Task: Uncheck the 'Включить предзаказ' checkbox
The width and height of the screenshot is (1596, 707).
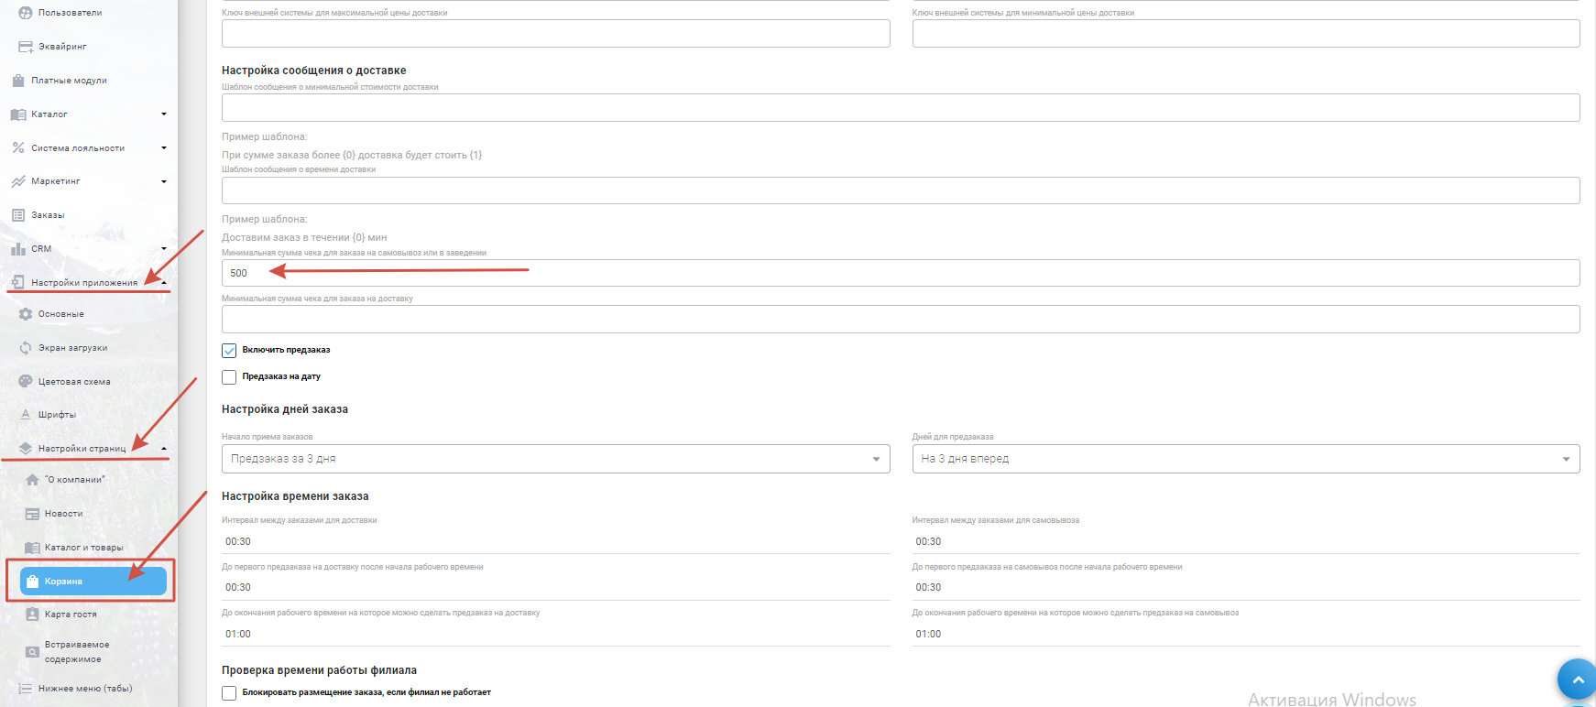Action: click(x=229, y=351)
